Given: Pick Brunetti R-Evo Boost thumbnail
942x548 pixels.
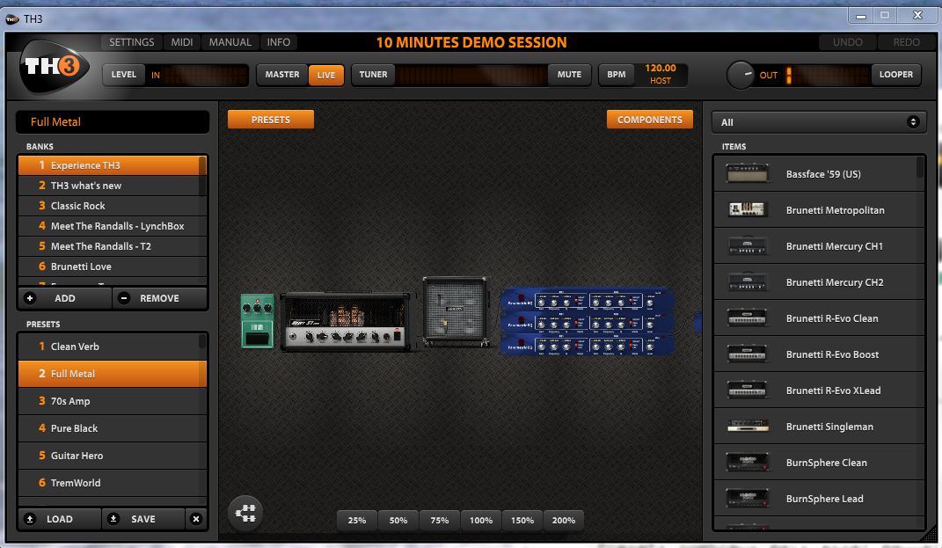Looking at the screenshot, I should pyautogui.click(x=748, y=354).
